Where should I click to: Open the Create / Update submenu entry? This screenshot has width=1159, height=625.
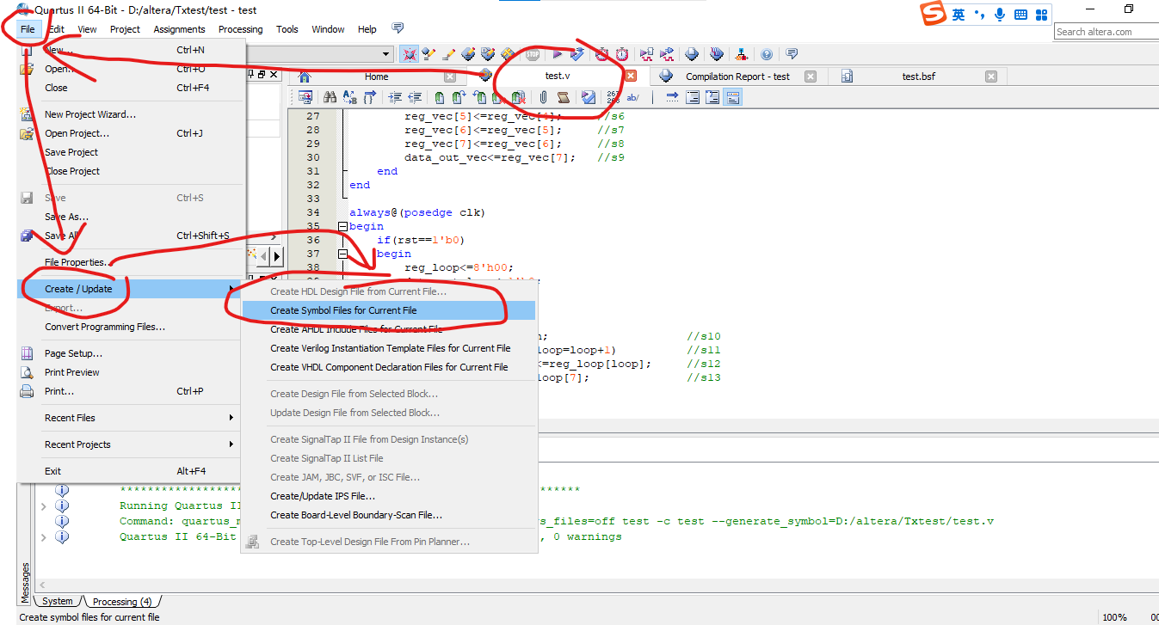[x=130, y=289]
